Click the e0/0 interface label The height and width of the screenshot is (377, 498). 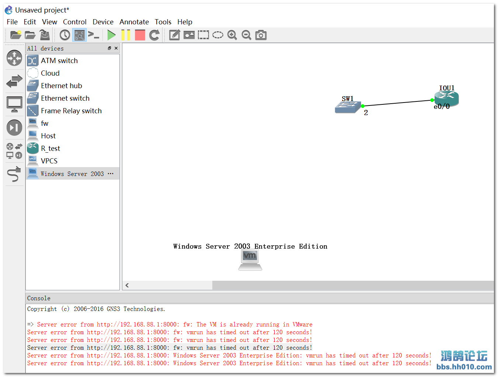click(x=442, y=107)
